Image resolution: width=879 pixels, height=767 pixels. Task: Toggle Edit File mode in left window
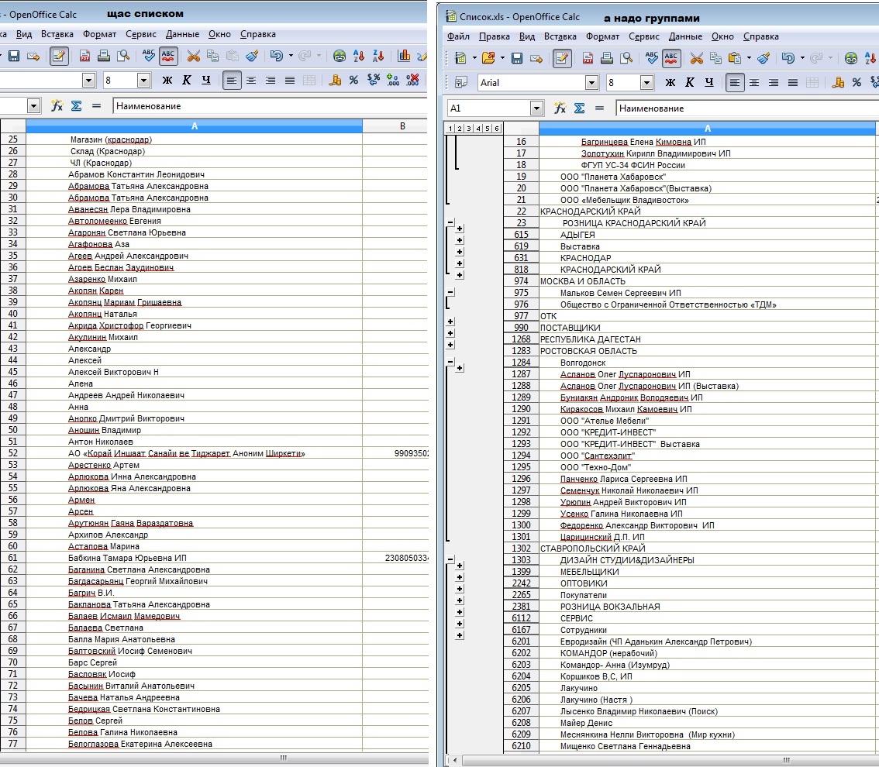pyautogui.click(x=58, y=56)
